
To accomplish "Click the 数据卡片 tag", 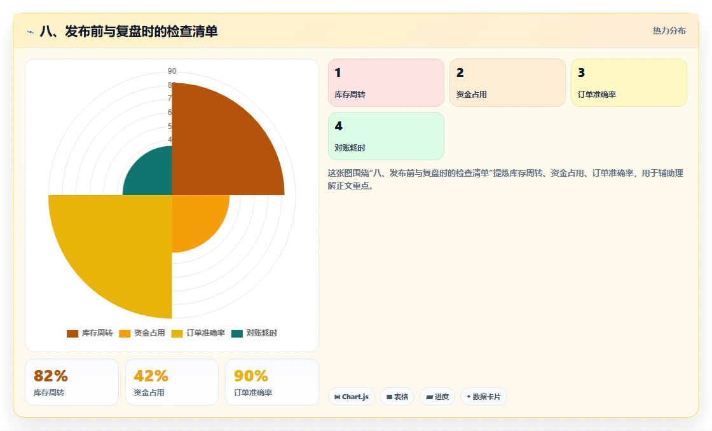I will tap(484, 397).
